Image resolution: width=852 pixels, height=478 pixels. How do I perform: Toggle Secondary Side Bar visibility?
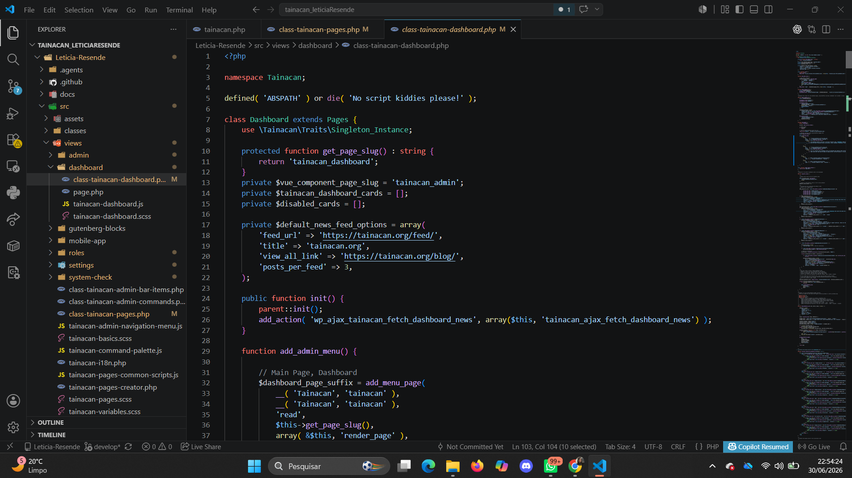768,9
